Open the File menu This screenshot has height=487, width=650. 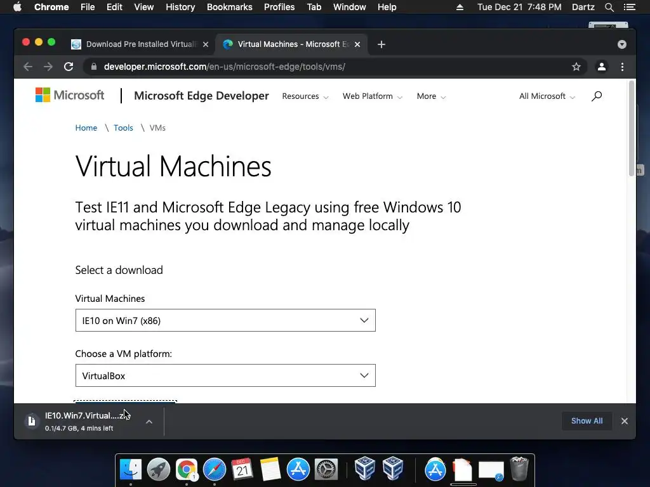coord(88,7)
